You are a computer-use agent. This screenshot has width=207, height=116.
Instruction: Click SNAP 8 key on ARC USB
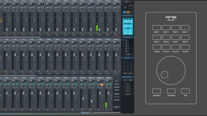[185, 37]
